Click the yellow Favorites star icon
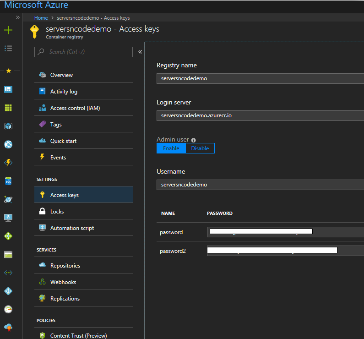This screenshot has width=364, height=339. (9, 71)
